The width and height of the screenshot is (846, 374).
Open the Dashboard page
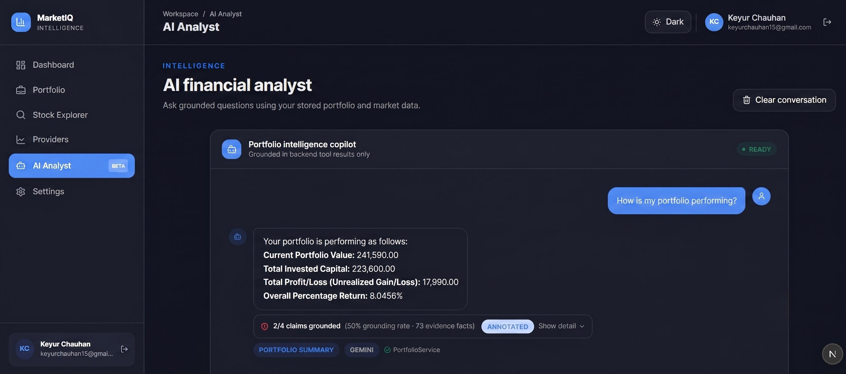point(72,65)
